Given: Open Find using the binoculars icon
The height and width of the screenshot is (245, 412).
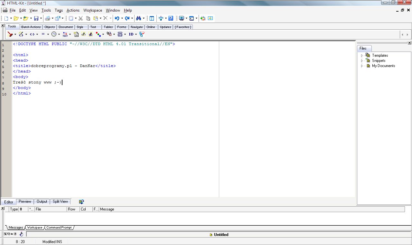Looking at the screenshot, I should (x=139, y=18).
